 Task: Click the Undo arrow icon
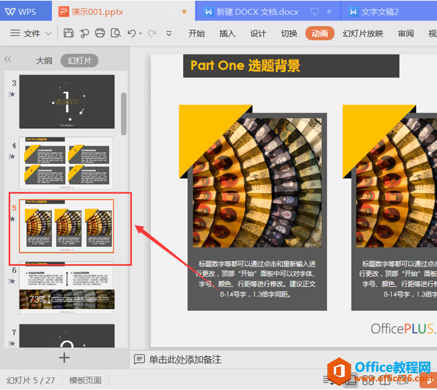click(x=131, y=33)
